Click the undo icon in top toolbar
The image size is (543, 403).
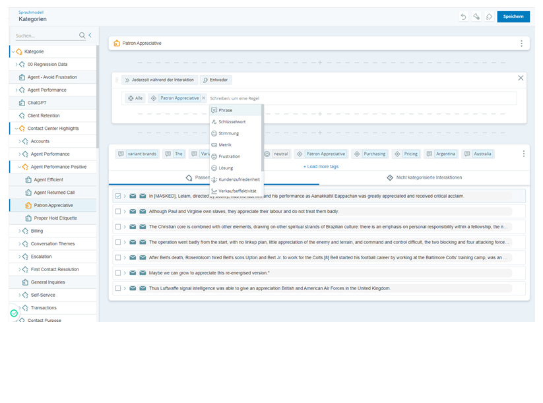[x=463, y=16]
